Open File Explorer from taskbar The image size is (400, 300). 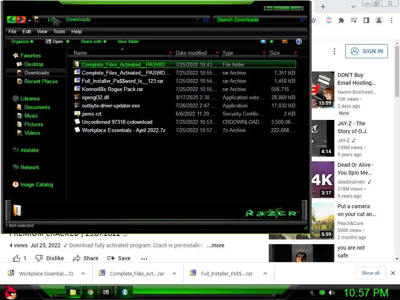coord(73,292)
